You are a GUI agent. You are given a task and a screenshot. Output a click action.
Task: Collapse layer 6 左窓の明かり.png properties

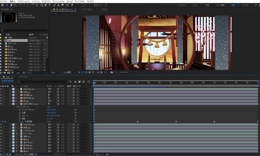[11, 104]
